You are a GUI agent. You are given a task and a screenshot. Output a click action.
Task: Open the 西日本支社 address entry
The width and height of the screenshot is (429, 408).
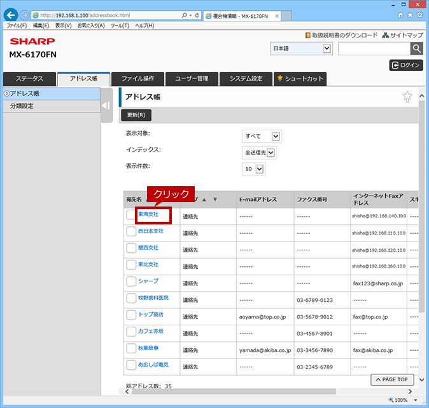[150, 231]
